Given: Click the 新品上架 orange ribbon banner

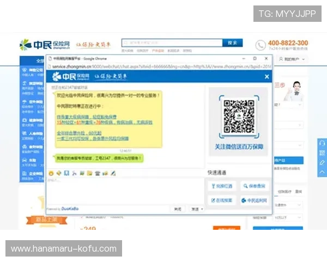Looking at the screenshot, I should (46, 220).
